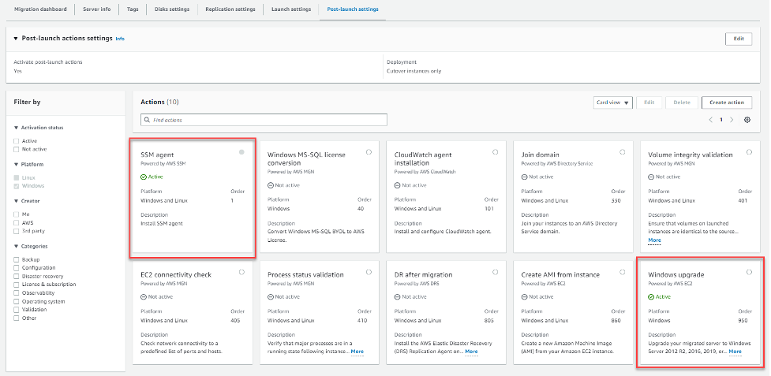
Task: Expand More on Windows upgrade description
Action: (x=735, y=352)
